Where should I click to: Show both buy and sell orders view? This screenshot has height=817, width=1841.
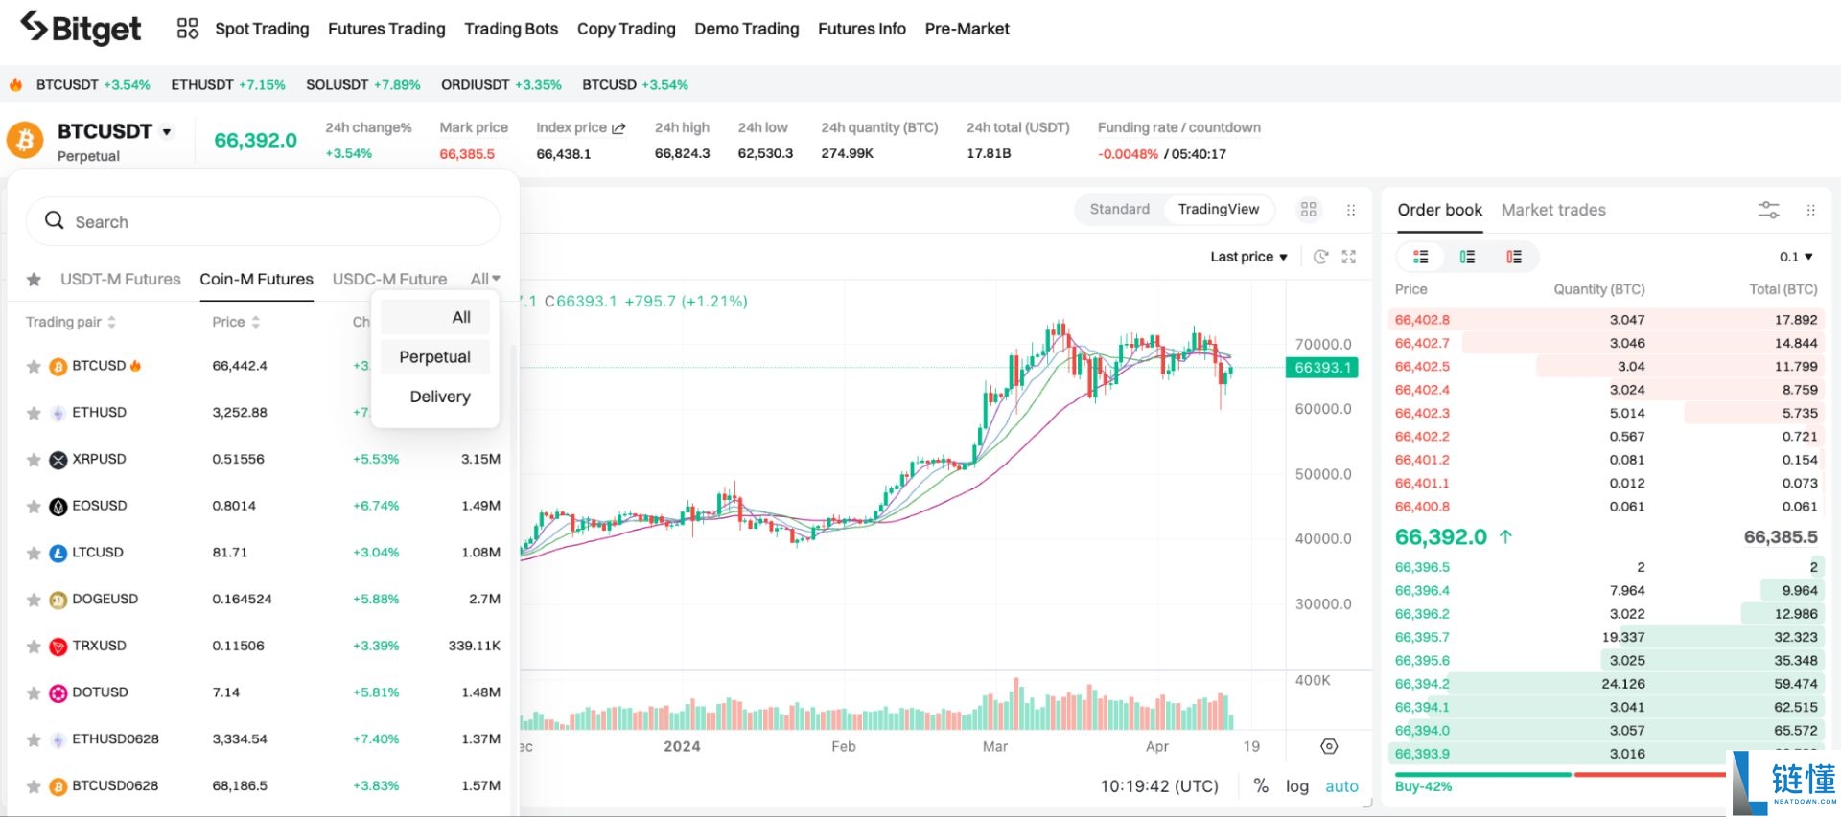1421,257
